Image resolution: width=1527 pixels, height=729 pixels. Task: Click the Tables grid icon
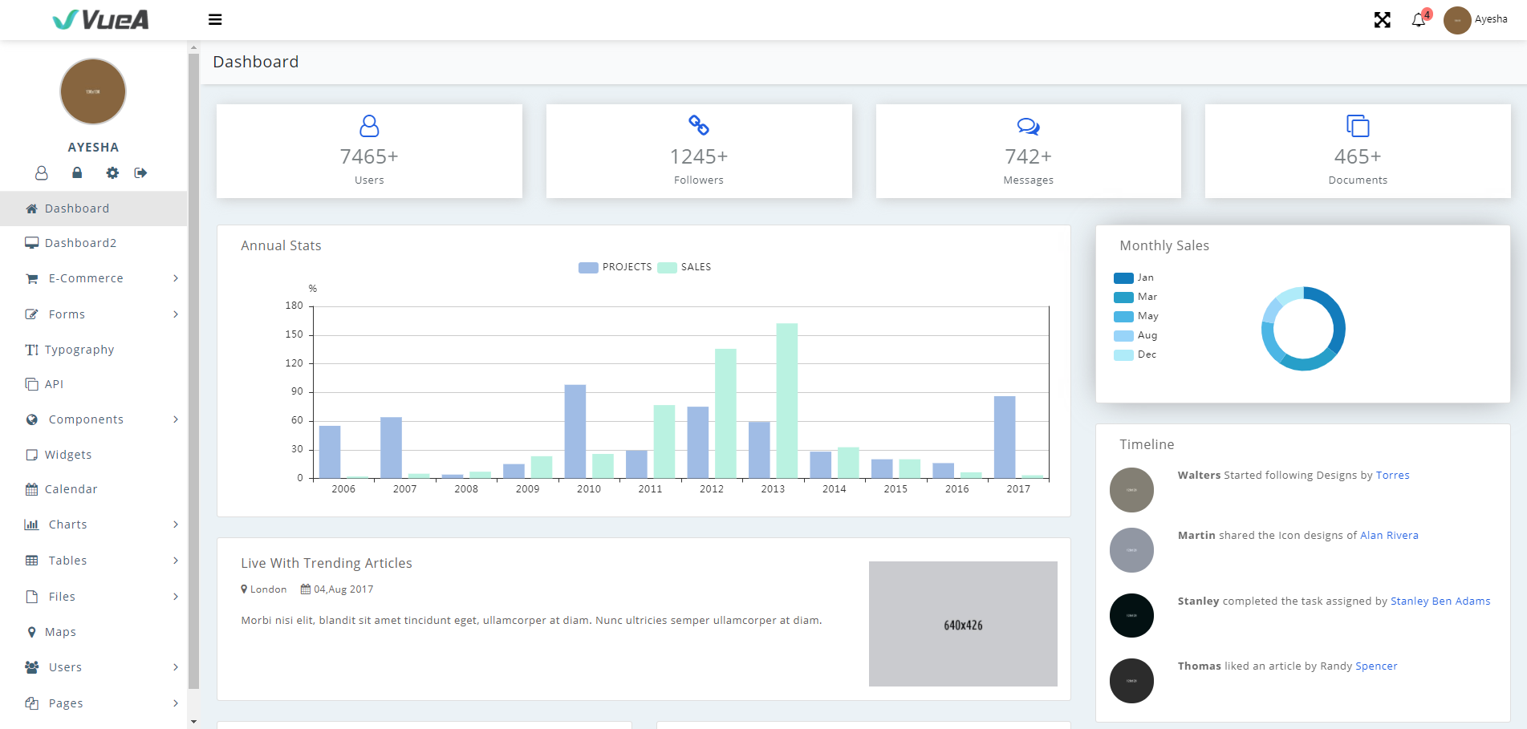(32, 561)
